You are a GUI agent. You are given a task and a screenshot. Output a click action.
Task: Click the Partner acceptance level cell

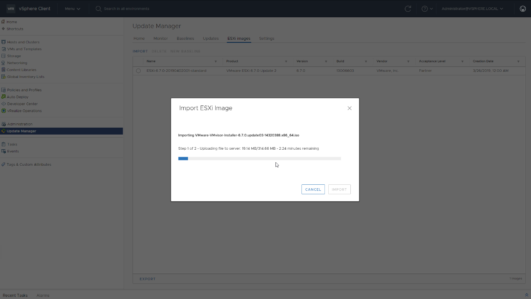pyautogui.click(x=425, y=71)
